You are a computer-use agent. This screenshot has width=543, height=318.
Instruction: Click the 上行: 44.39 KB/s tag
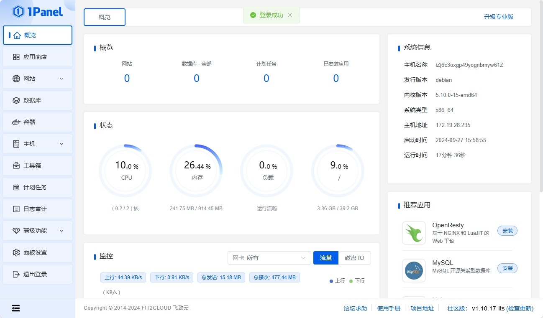coord(123,277)
